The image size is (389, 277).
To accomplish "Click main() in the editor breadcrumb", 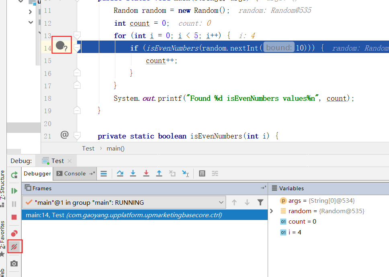I will click(x=116, y=149).
